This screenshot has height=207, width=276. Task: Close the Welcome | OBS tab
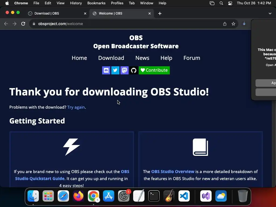pos(150,13)
